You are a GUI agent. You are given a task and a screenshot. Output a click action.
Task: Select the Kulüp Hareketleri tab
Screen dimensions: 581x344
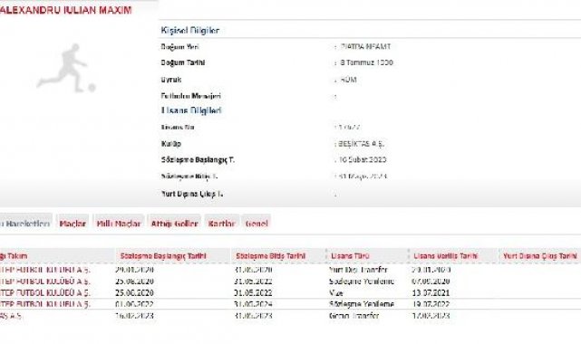(x=25, y=224)
